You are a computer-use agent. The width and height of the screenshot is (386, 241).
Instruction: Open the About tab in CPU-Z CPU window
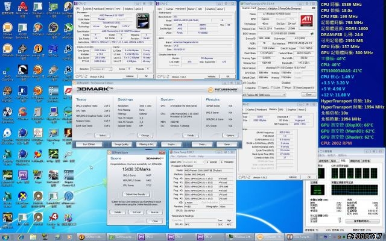138,8
